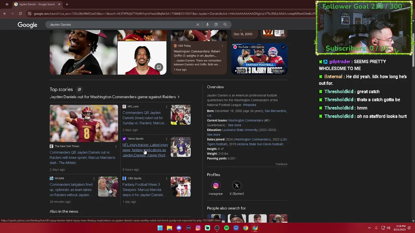Viewport: 415px width, 233px height.
Task: Open options for WUSA9 story
Action: [94, 178]
